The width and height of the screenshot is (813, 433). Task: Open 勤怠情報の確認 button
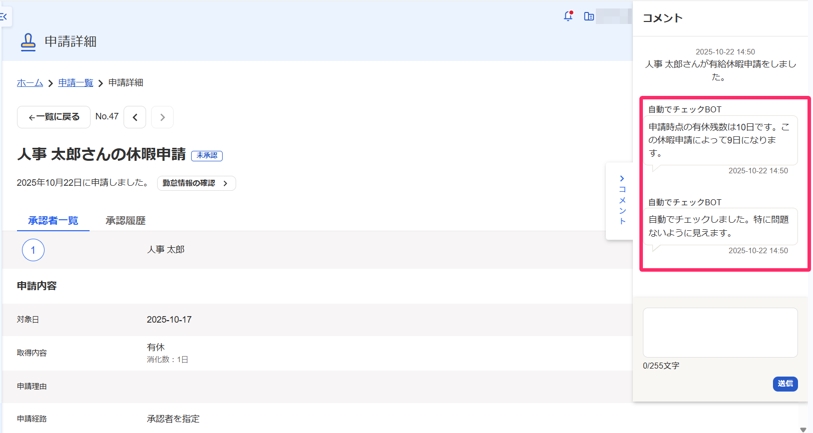[196, 183]
